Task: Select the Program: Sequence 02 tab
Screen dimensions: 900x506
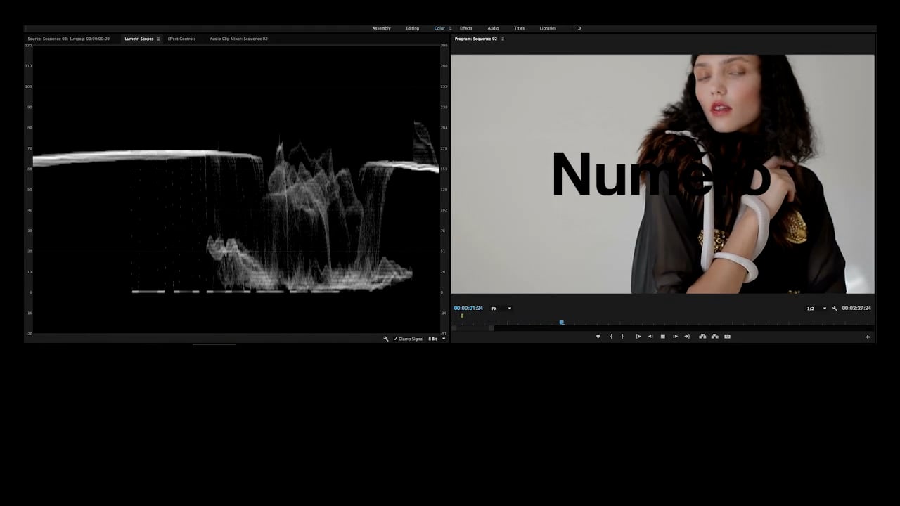Action: [x=475, y=39]
